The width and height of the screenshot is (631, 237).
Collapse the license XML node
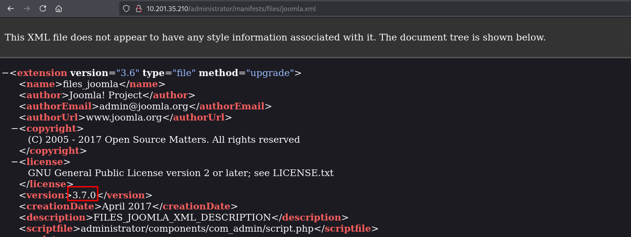point(15,162)
